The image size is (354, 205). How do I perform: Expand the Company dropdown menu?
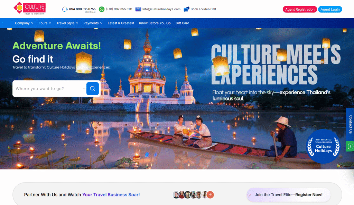tap(24, 23)
